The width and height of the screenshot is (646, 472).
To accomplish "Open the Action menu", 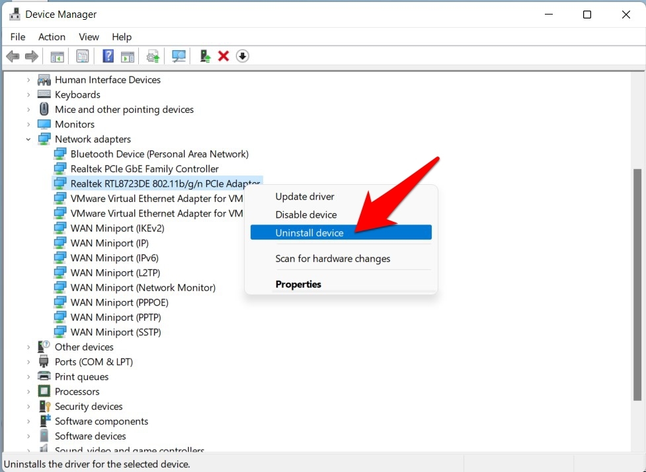I will [x=52, y=37].
